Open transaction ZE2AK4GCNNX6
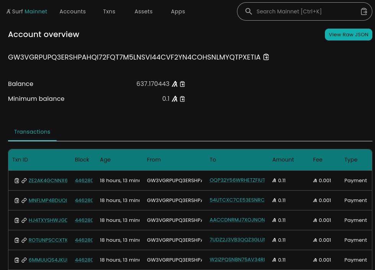The image size is (375, 270). (x=48, y=180)
